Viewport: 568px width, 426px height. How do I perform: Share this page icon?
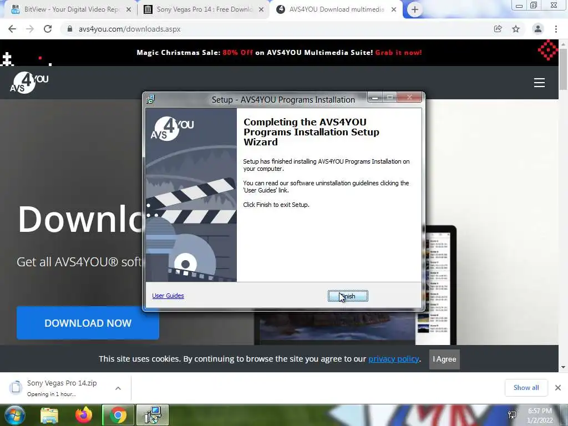click(x=498, y=29)
